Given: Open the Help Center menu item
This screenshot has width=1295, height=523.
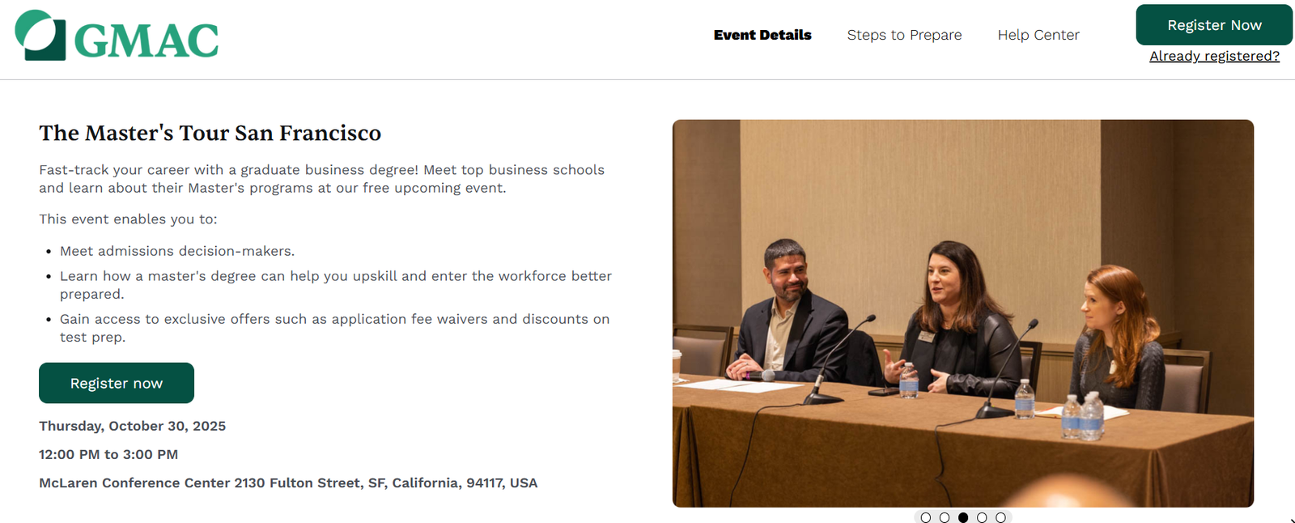Looking at the screenshot, I should pyautogui.click(x=1038, y=35).
